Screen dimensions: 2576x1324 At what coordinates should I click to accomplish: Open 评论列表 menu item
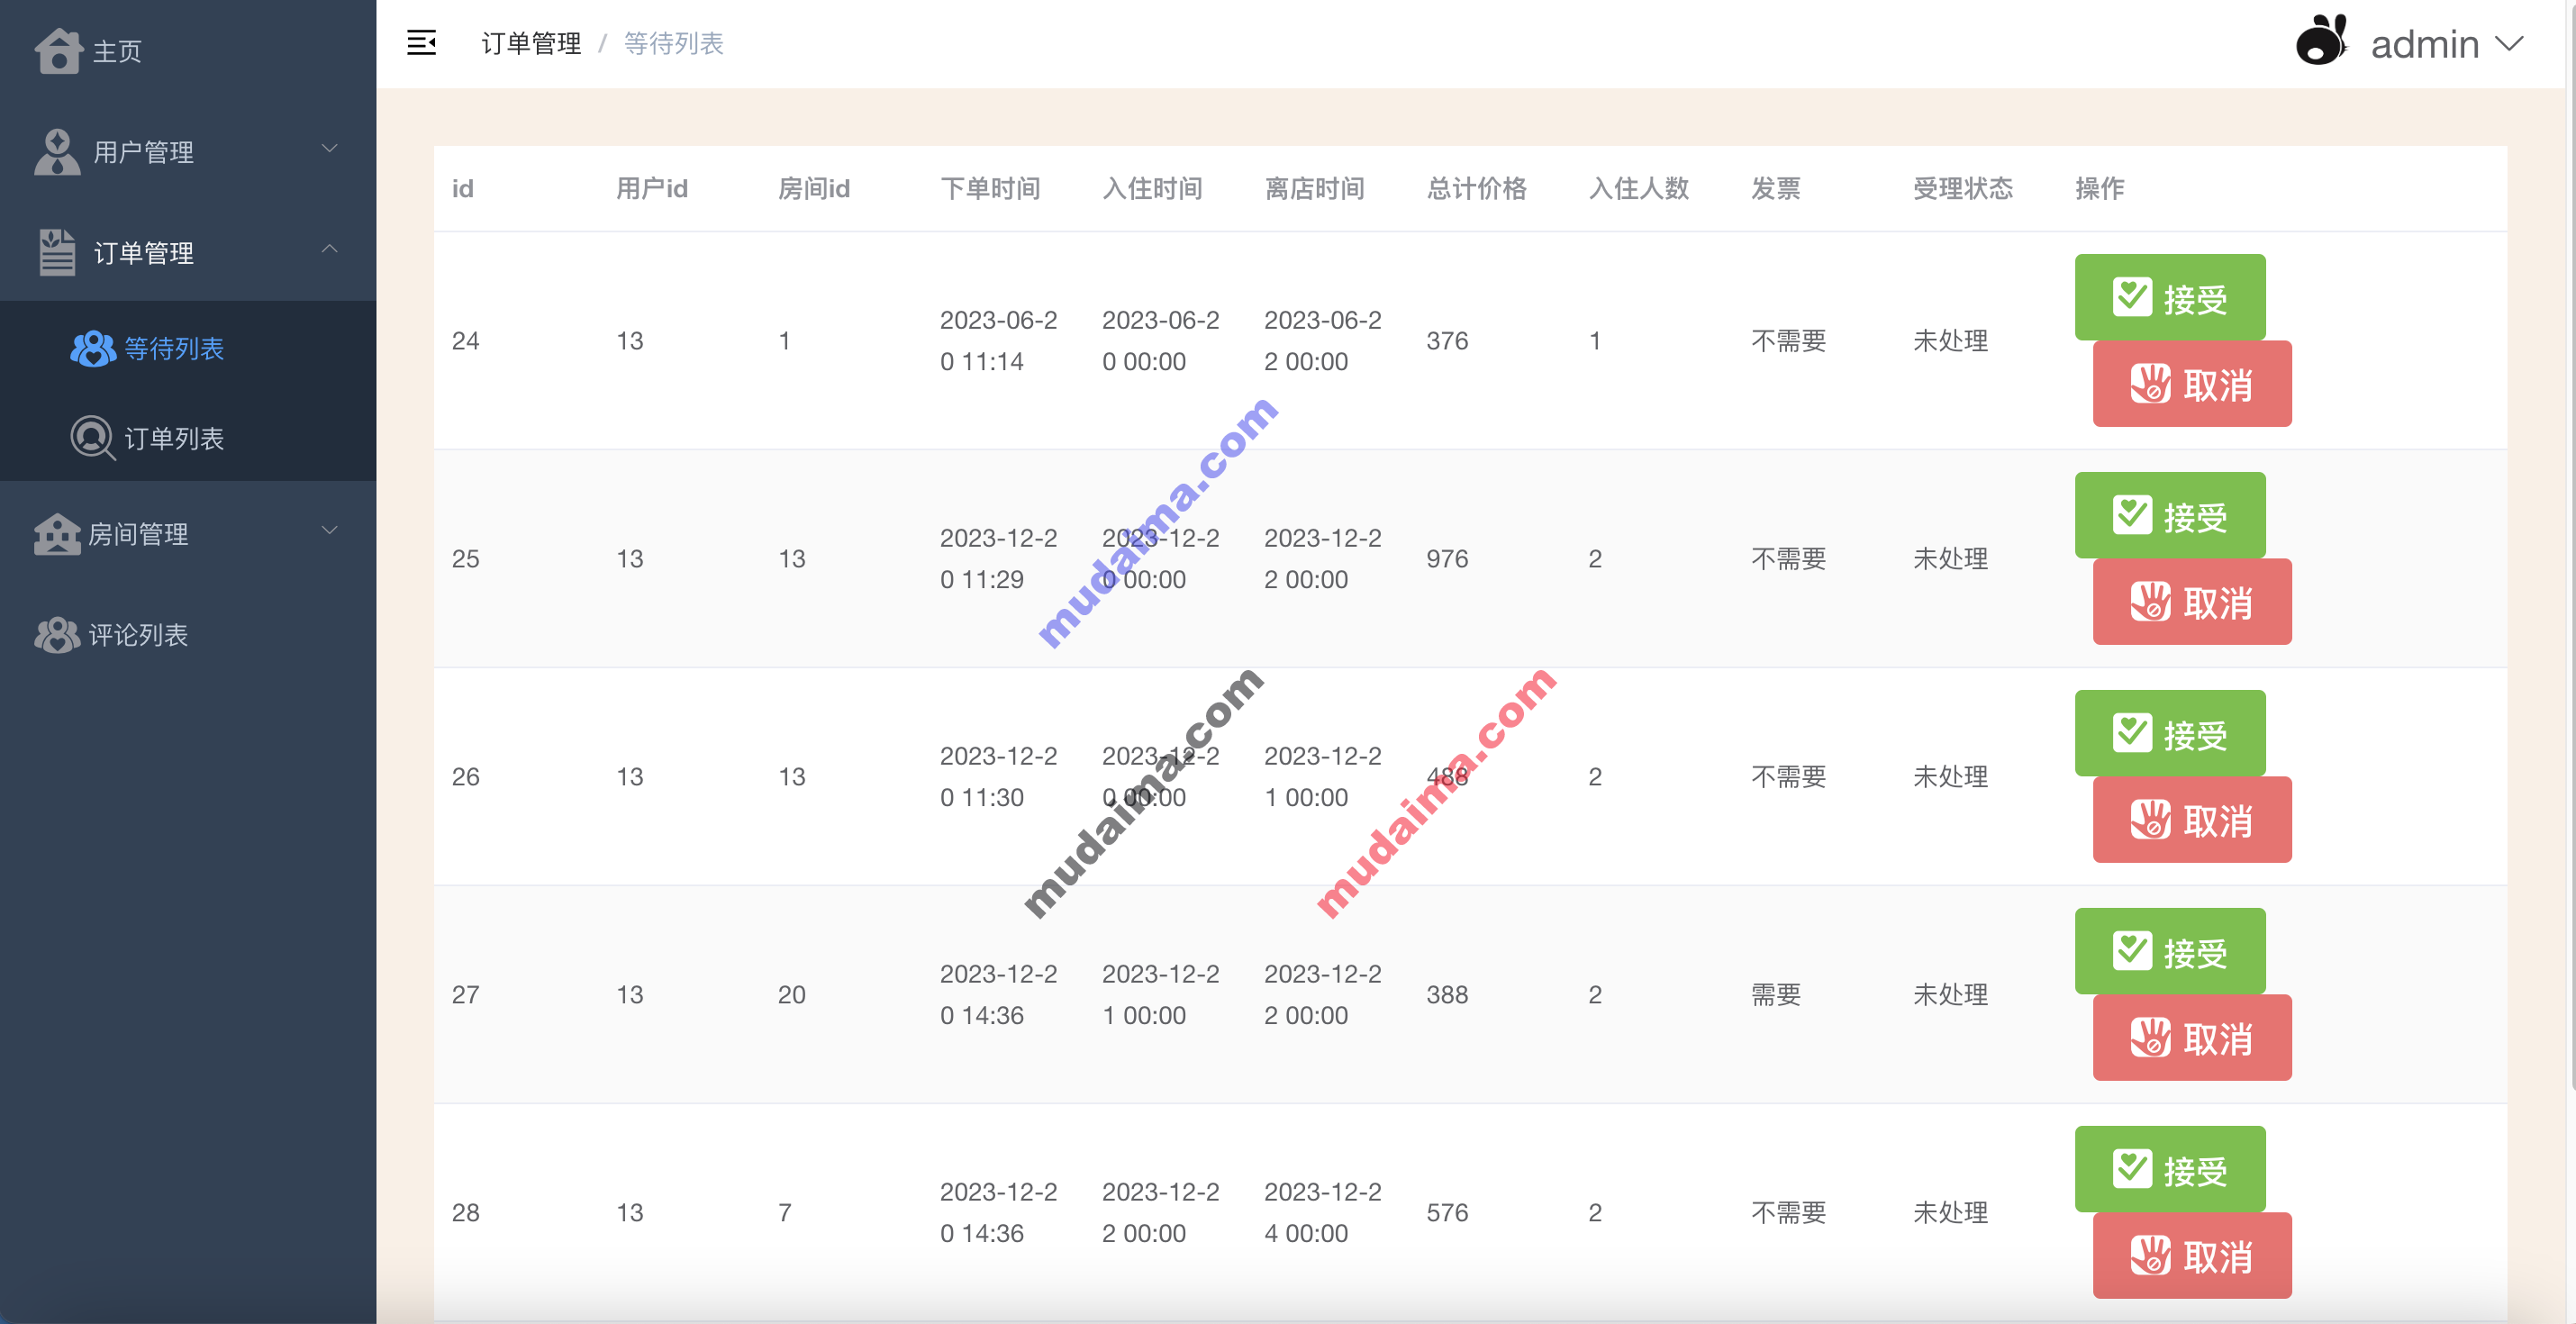coord(188,635)
